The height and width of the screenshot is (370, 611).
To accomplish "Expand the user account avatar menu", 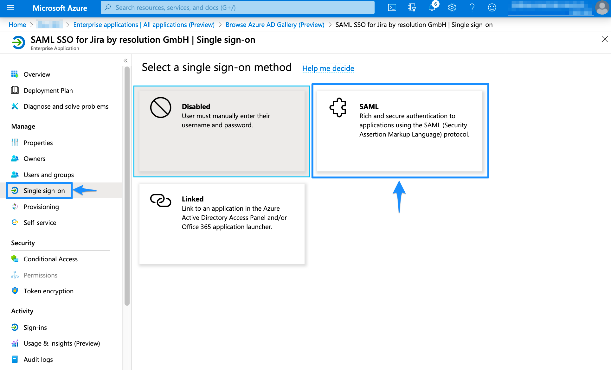I will [602, 8].
